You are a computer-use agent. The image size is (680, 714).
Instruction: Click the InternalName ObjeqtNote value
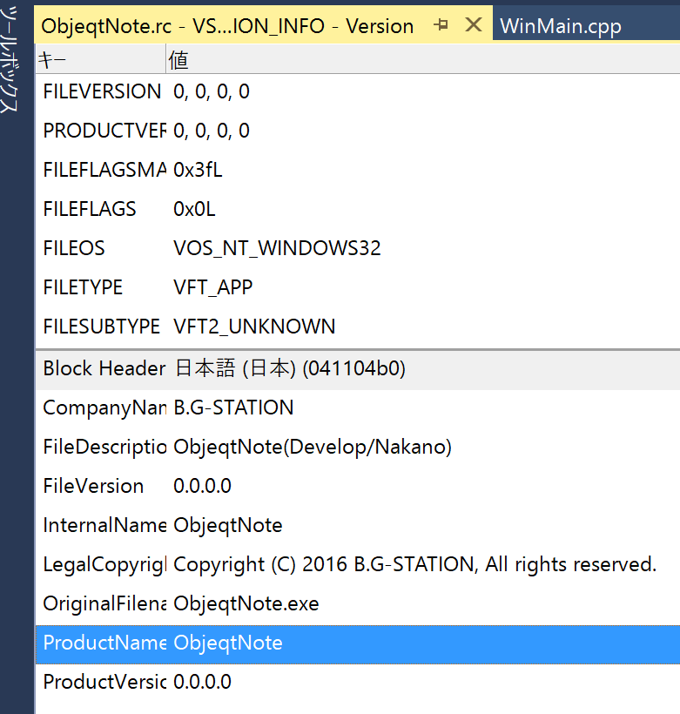(228, 525)
